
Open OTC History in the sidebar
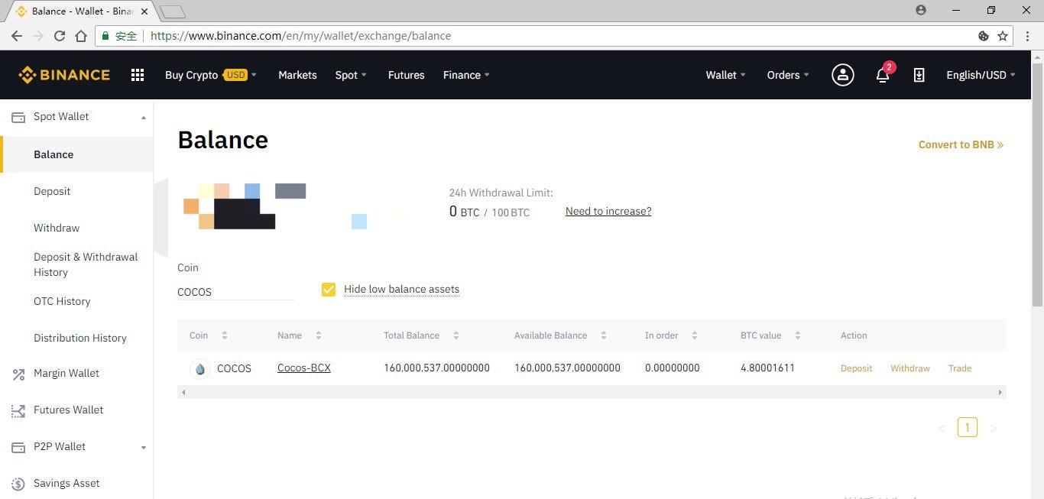(62, 301)
